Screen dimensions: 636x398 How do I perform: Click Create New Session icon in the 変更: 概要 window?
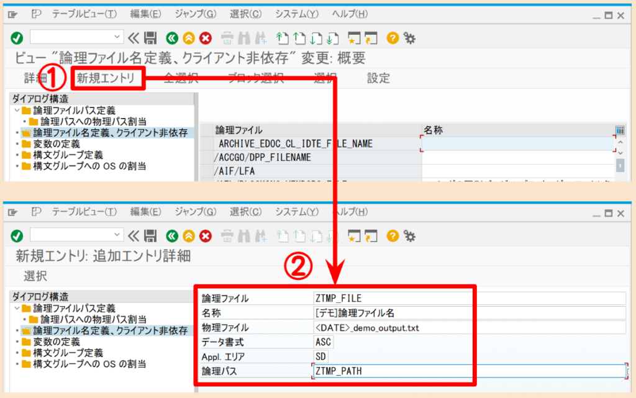355,38
